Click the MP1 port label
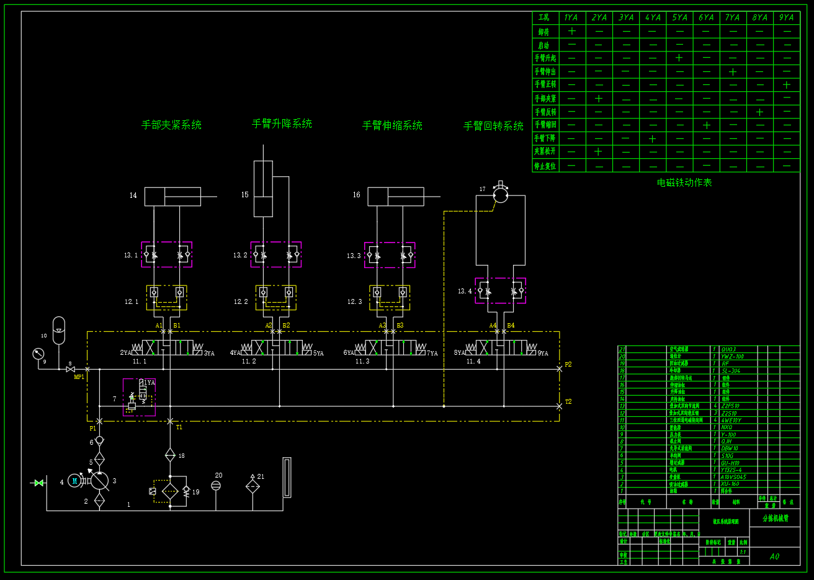814x580 pixels. 79,377
